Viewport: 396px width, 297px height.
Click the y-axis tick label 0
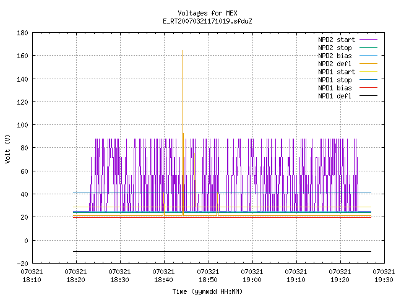point(26,241)
